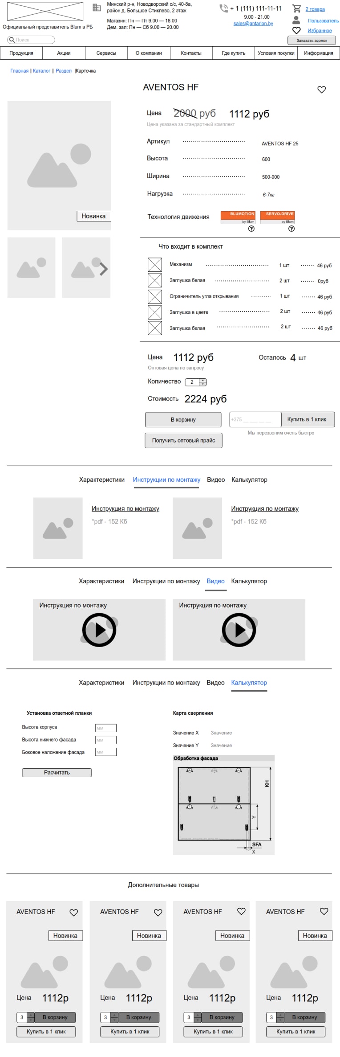Adjust quantity stepper on first additional product
Viewport: 340px width, 1057px height.
[x=31, y=1017]
